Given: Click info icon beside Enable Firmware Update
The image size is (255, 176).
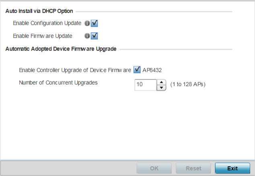Looking at the screenshot, I should tap(87, 36).
